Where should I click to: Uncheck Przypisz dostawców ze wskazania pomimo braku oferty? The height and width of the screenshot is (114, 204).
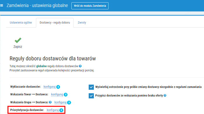click(x=91, y=96)
